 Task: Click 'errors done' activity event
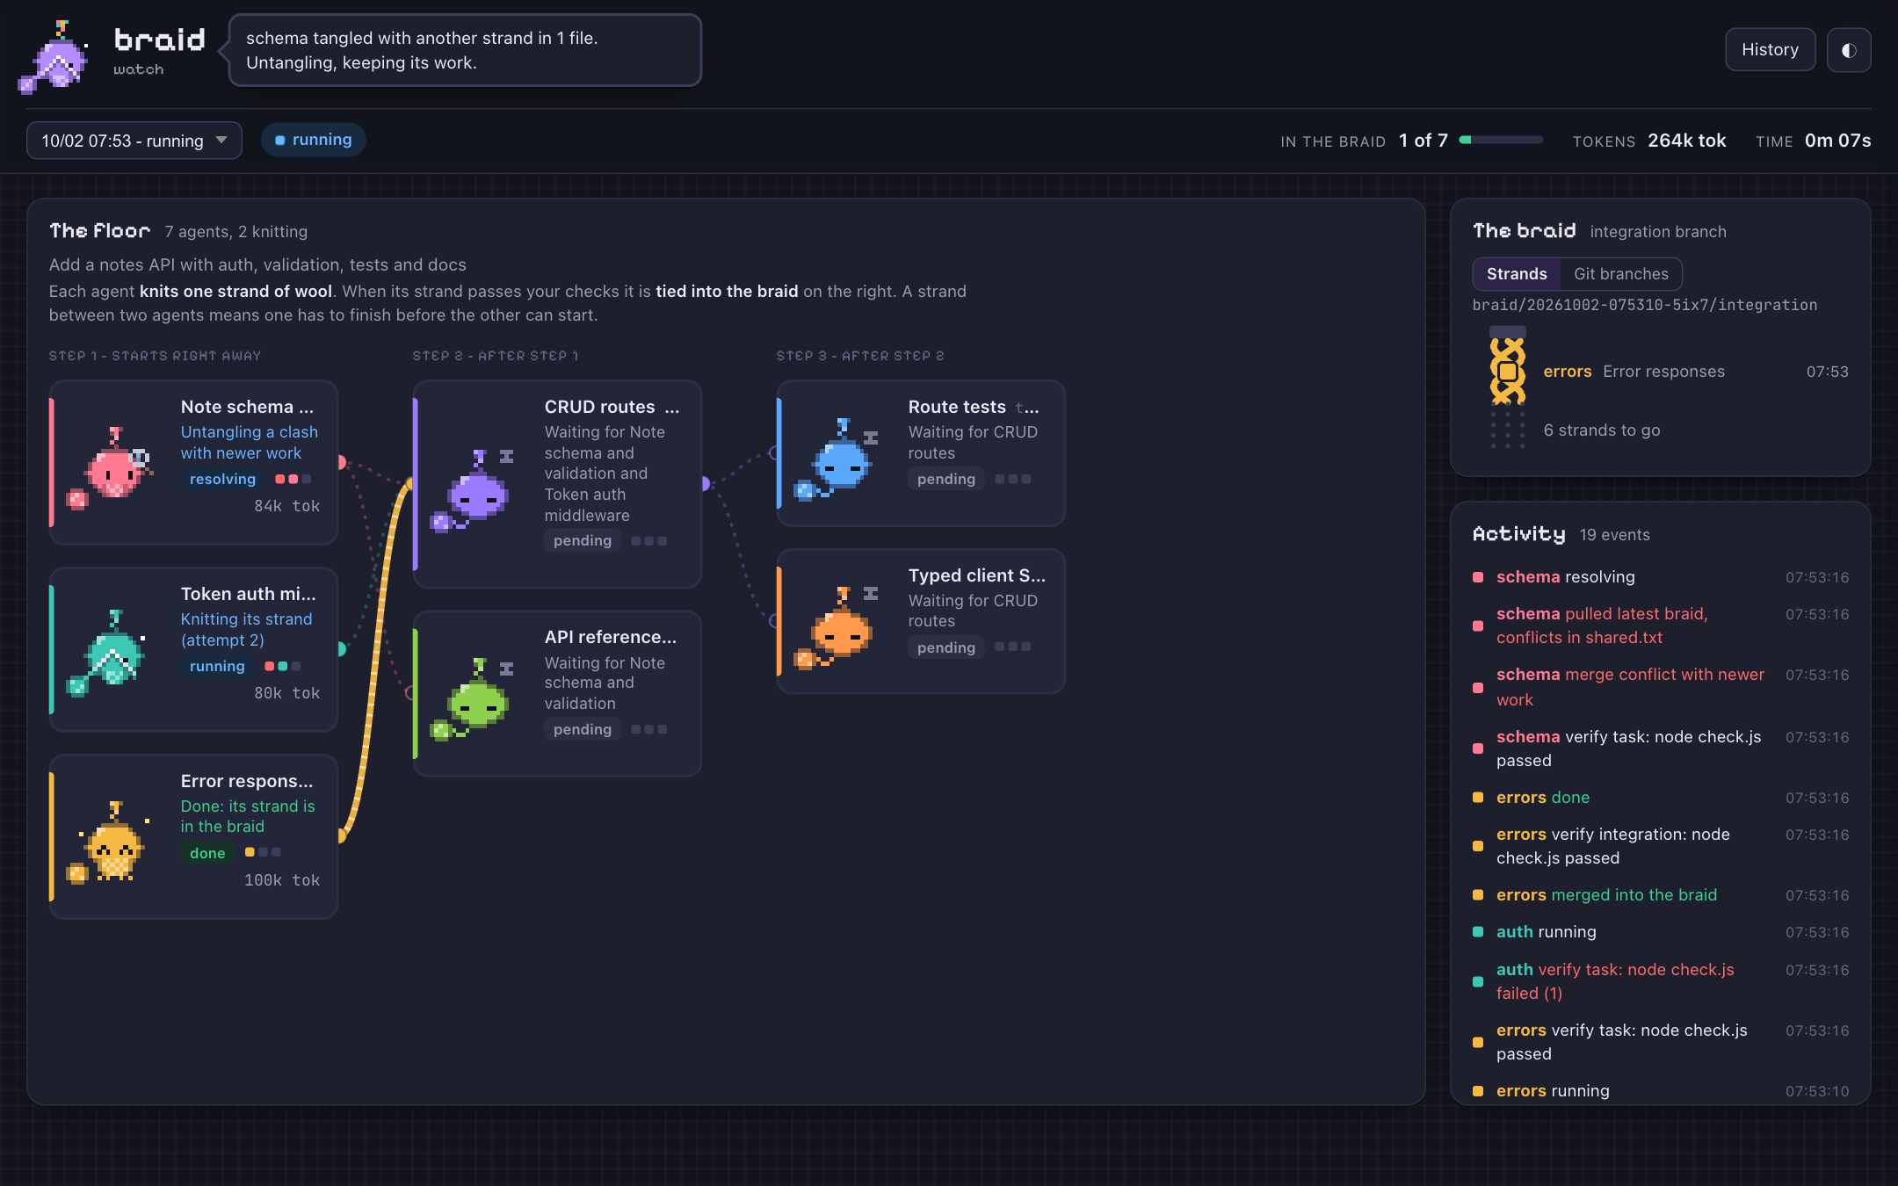1661,798
